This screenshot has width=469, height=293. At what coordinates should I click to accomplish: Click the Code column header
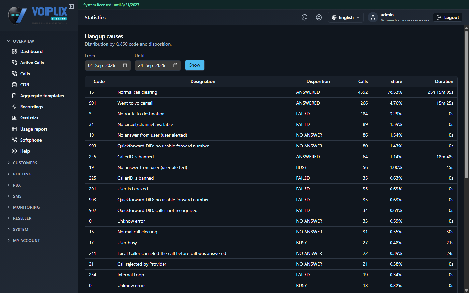pyautogui.click(x=99, y=81)
